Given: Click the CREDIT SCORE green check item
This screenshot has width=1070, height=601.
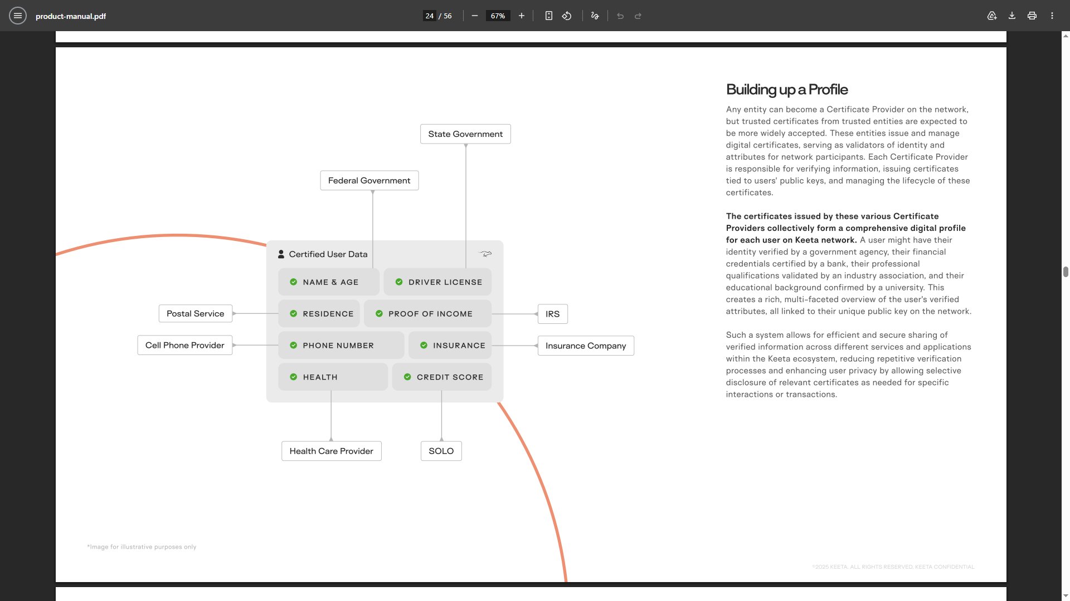Looking at the screenshot, I should coord(442,377).
